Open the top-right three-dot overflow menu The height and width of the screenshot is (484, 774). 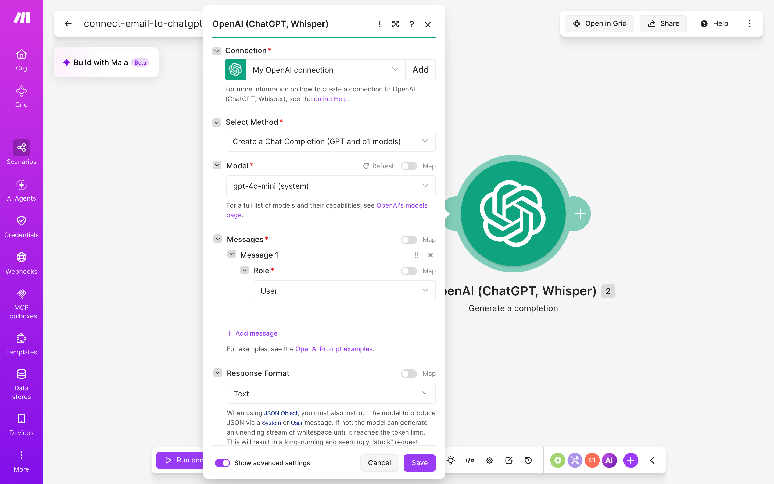pos(750,24)
